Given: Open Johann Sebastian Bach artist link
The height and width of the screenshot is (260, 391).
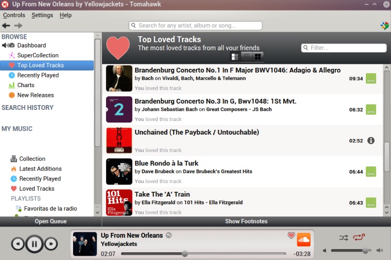Looking at the screenshot, I should pos(169,109).
